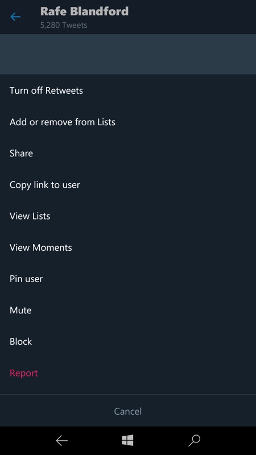Tap the row containing Mute
Image resolution: width=256 pixels, height=455 pixels.
point(128,310)
